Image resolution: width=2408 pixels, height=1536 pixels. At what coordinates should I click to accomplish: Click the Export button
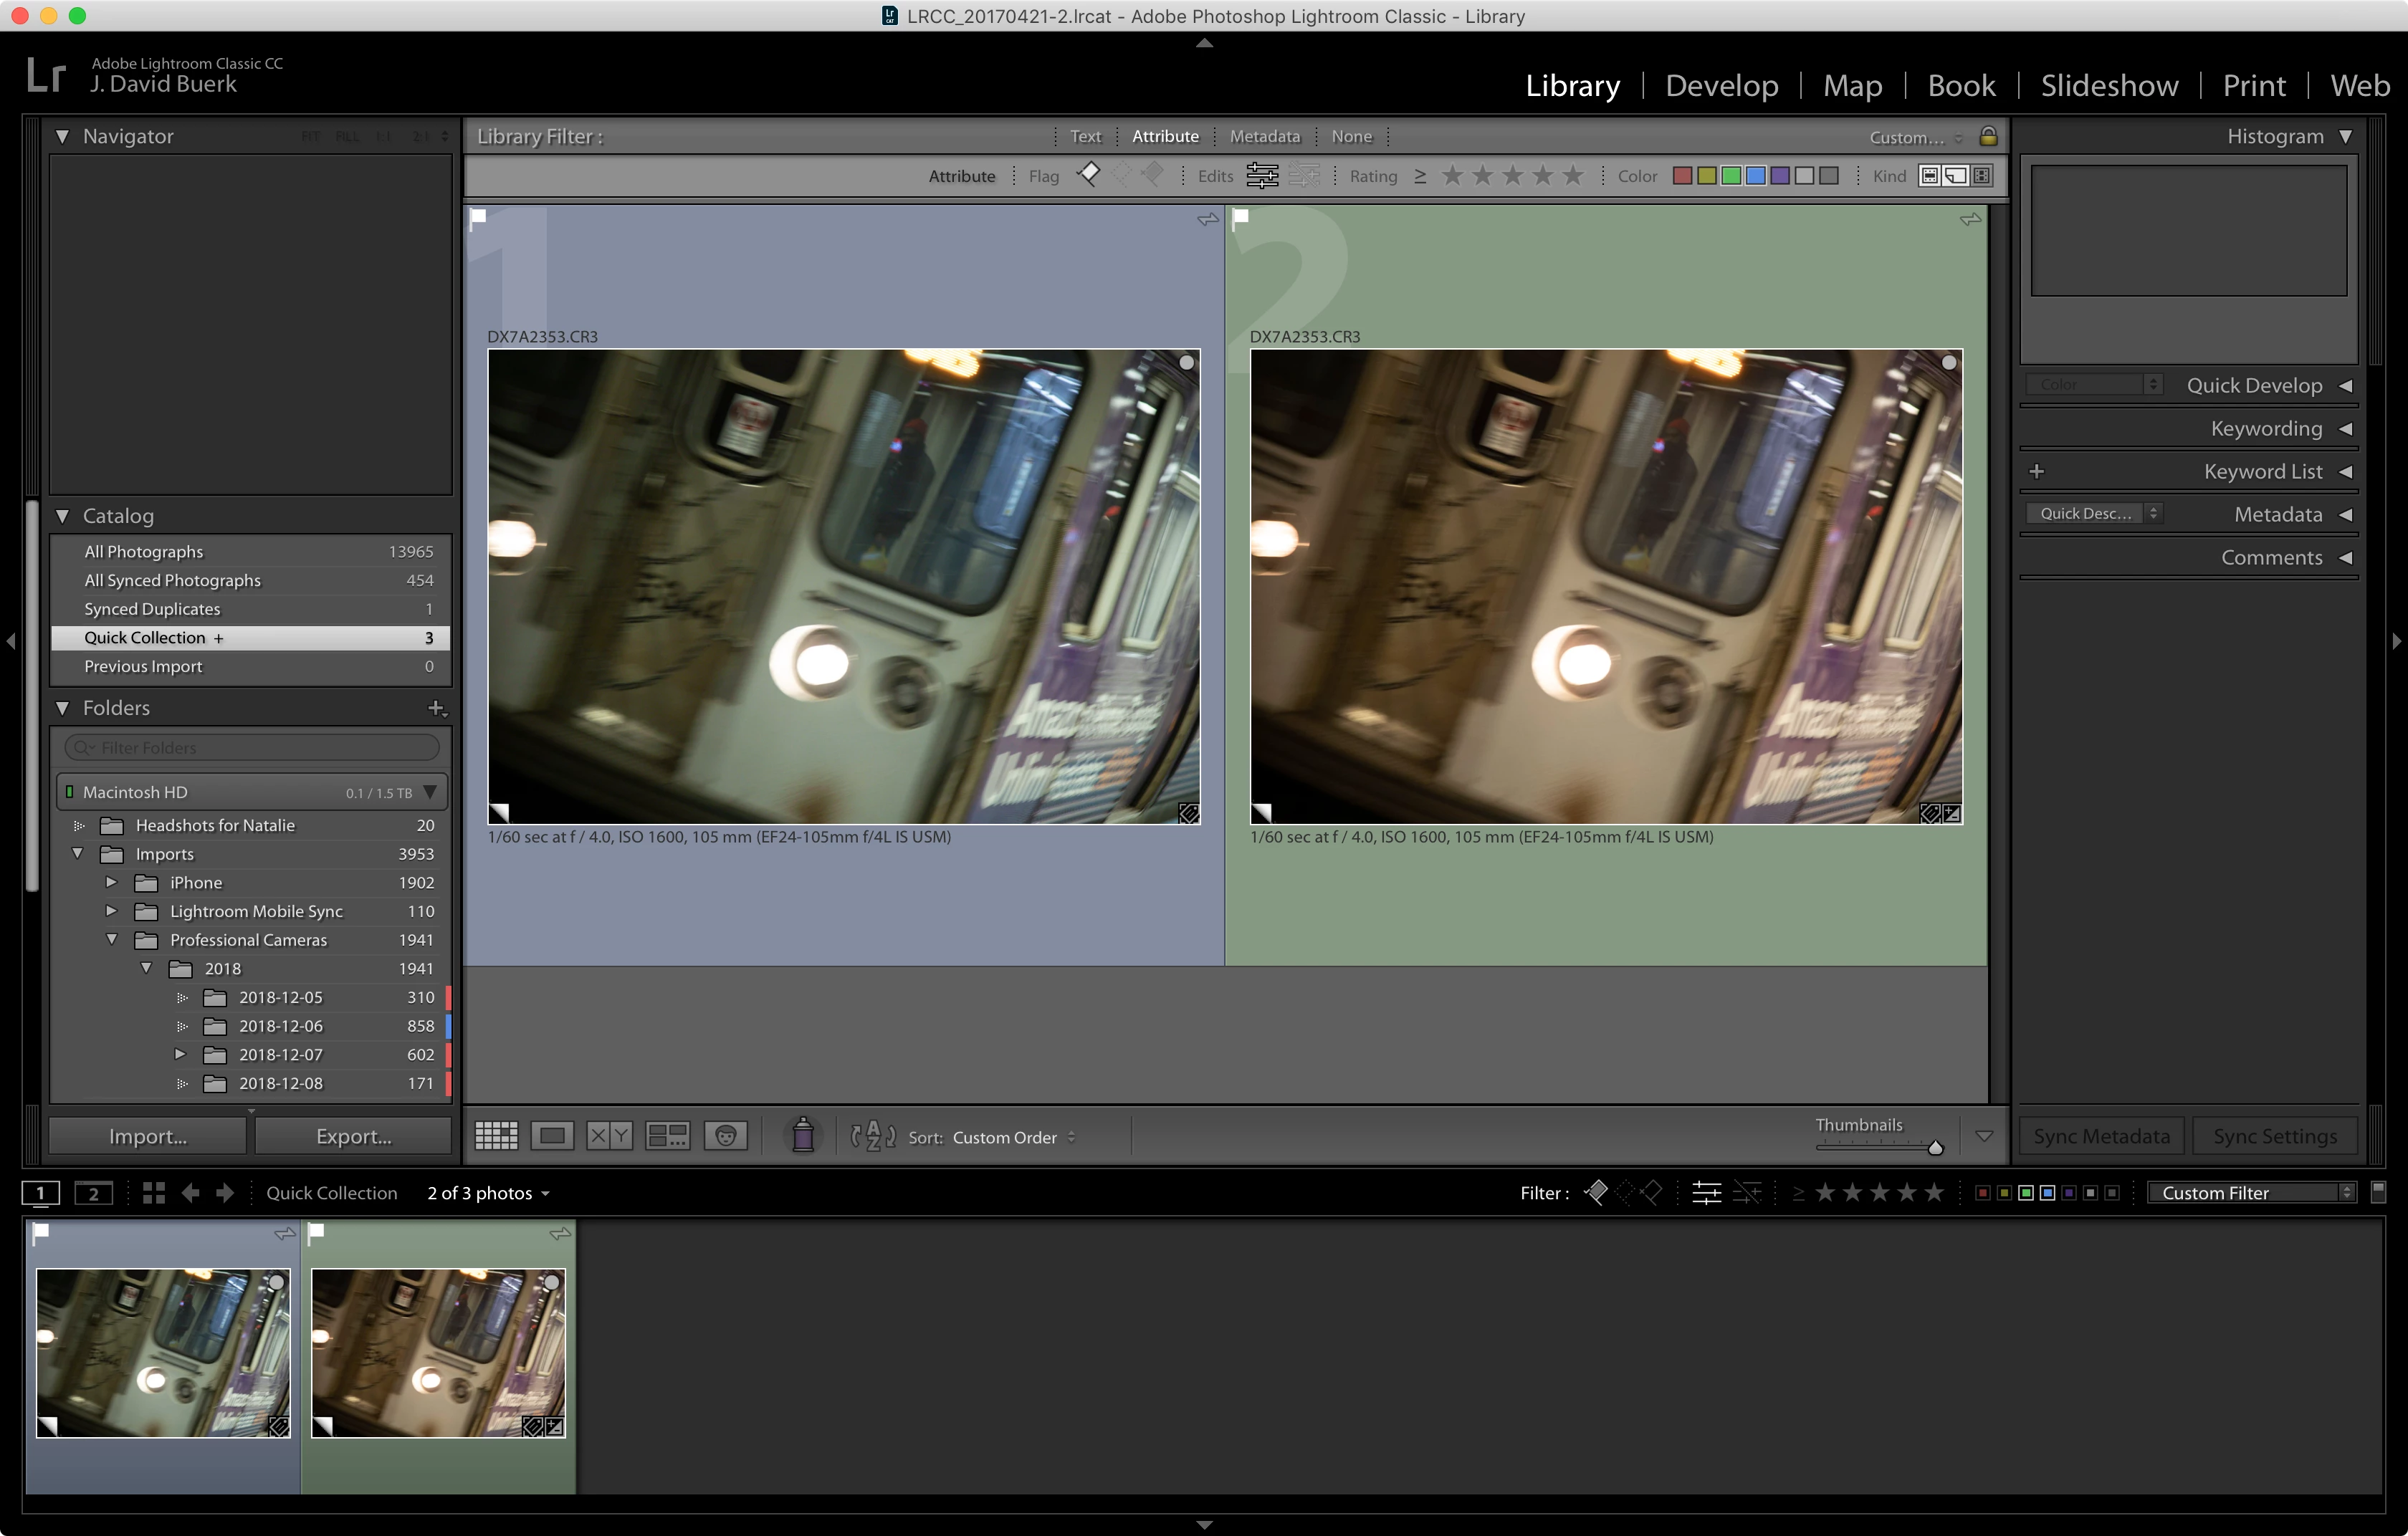tap(353, 1136)
